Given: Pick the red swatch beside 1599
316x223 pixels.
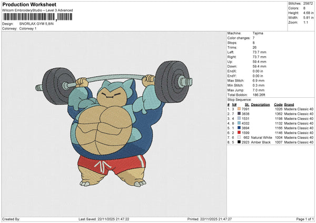Looking at the screenshot, I should click(x=239, y=133).
